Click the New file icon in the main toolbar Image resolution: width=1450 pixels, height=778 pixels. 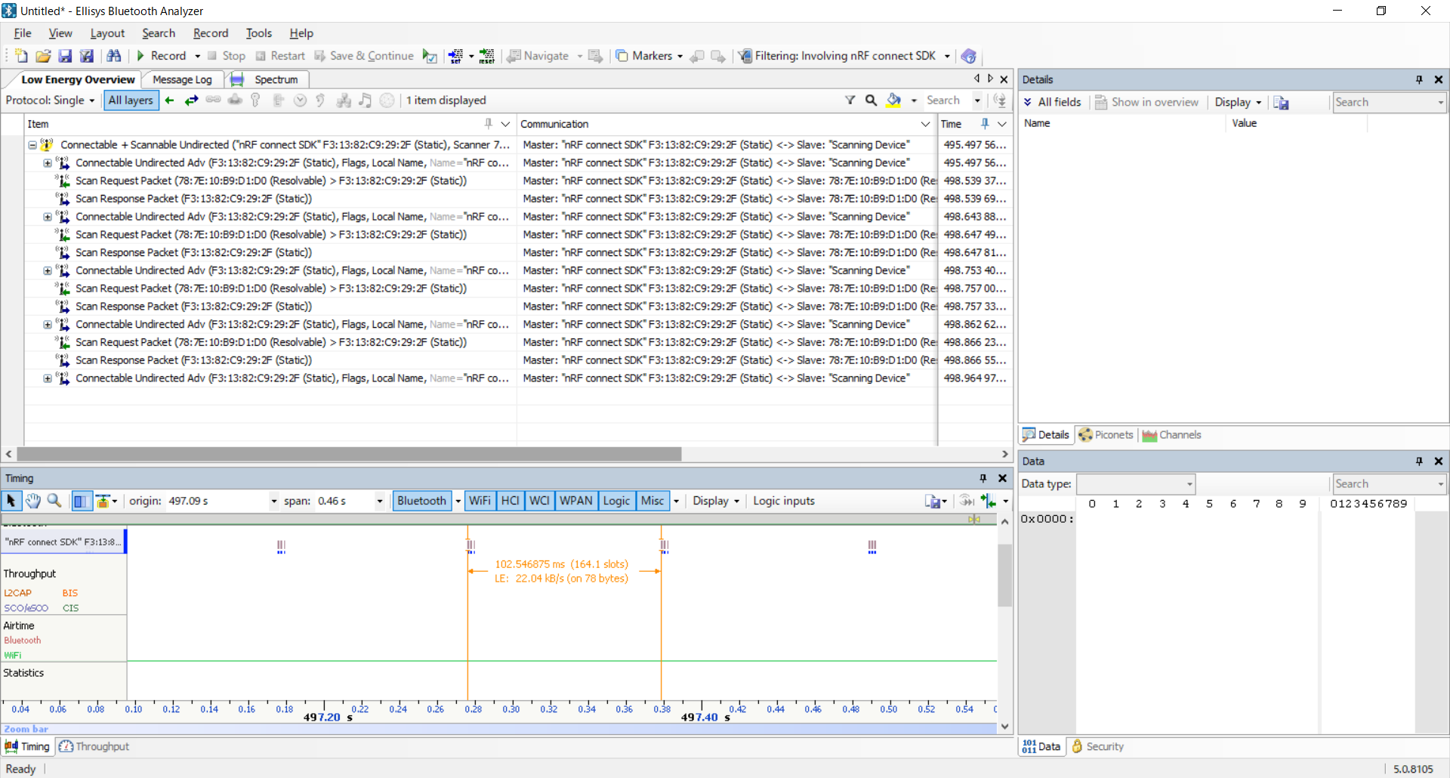21,56
